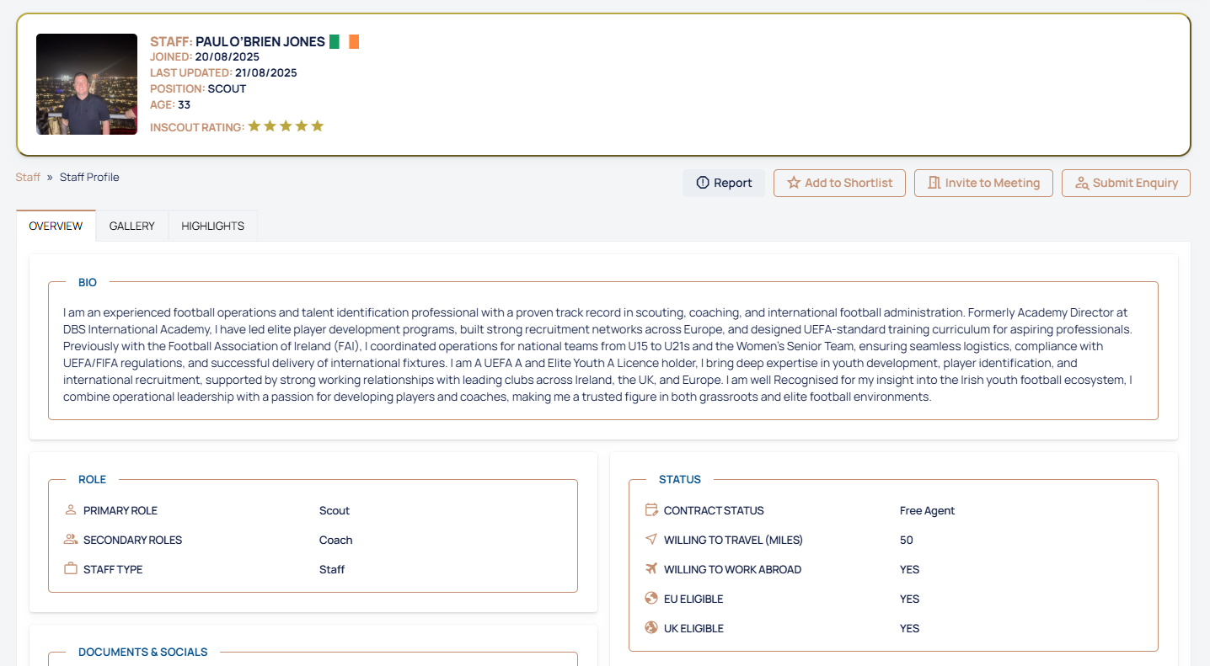Viewport: 1210px width, 666px height.
Task: Click the Secondary Roles people icon
Action: tap(71, 540)
